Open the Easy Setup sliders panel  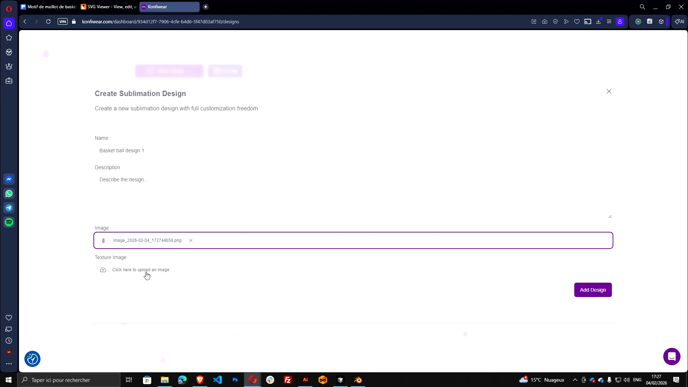click(609, 21)
